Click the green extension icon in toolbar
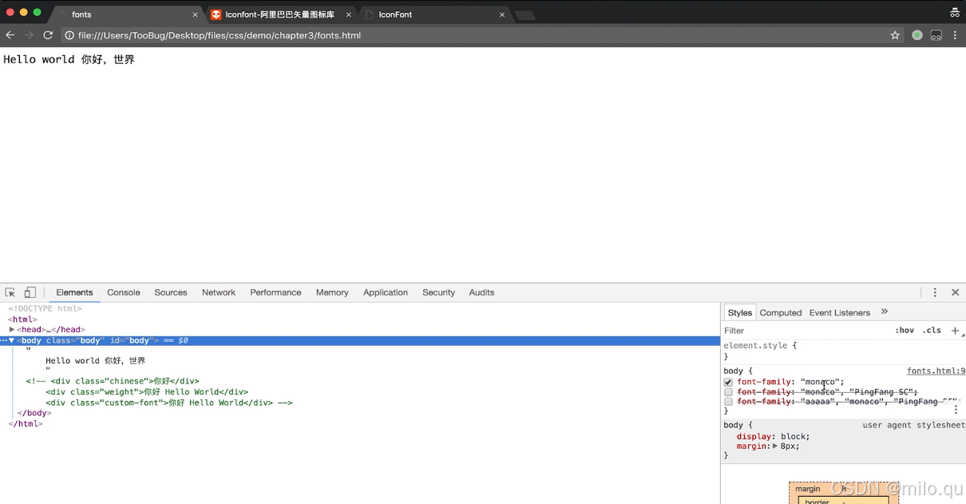 [917, 35]
